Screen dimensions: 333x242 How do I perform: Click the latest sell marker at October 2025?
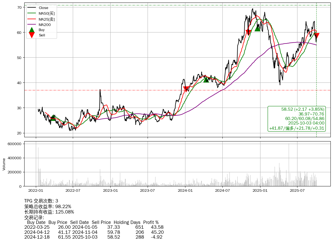click(316, 36)
